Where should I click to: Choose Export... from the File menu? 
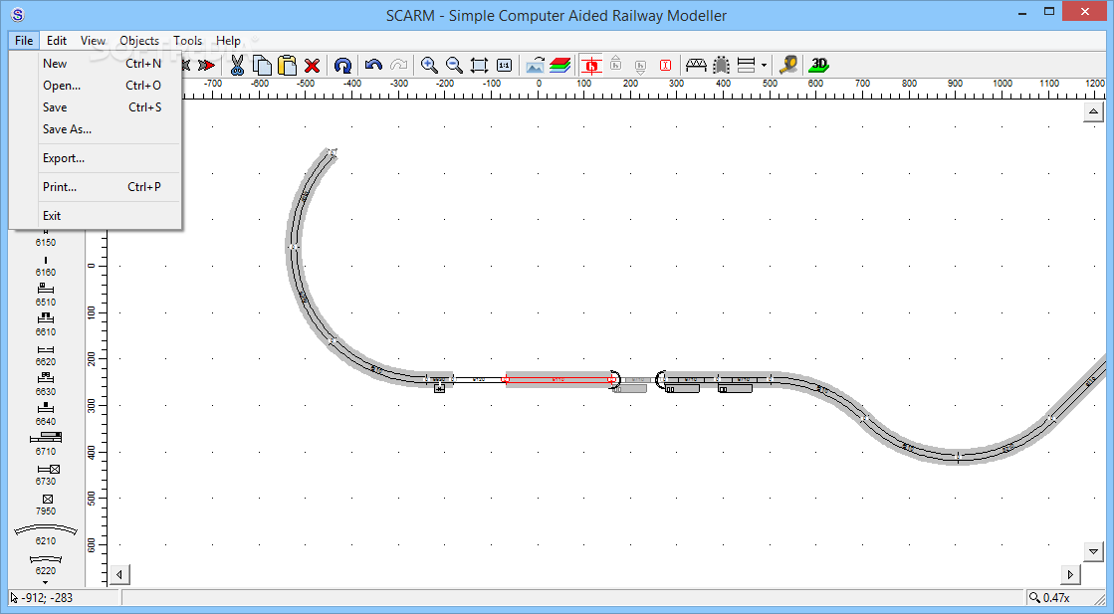click(103, 158)
